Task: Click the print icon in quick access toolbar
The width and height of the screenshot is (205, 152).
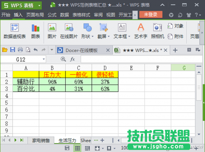Action: [x=20, y=50]
